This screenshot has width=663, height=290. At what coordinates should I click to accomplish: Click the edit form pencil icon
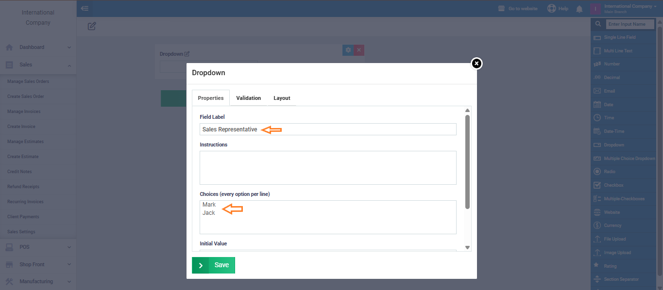pos(92,26)
